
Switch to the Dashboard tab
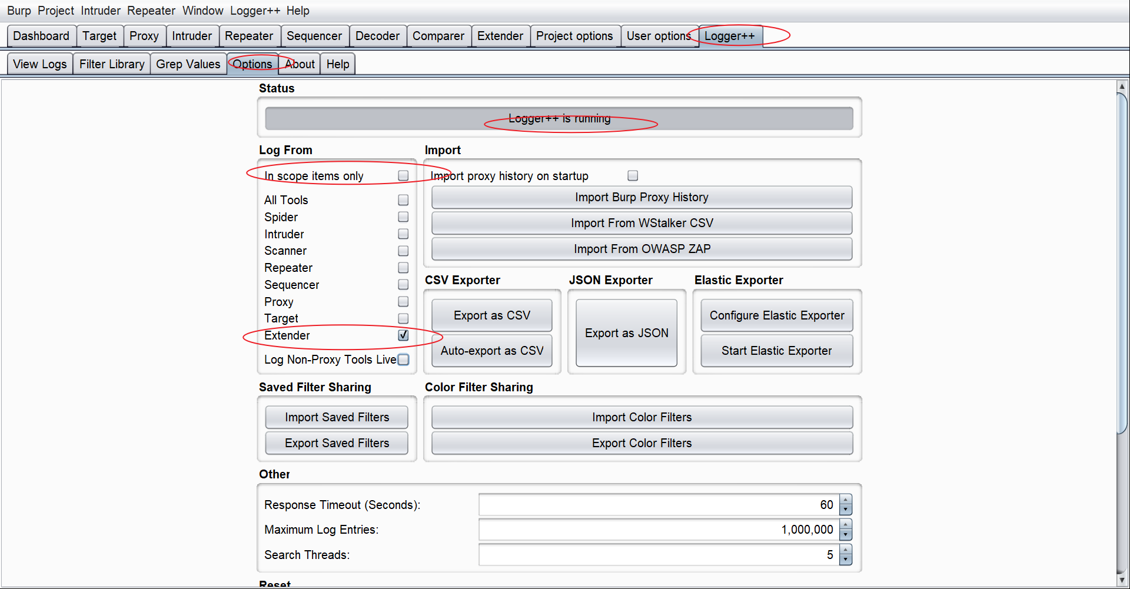point(41,36)
